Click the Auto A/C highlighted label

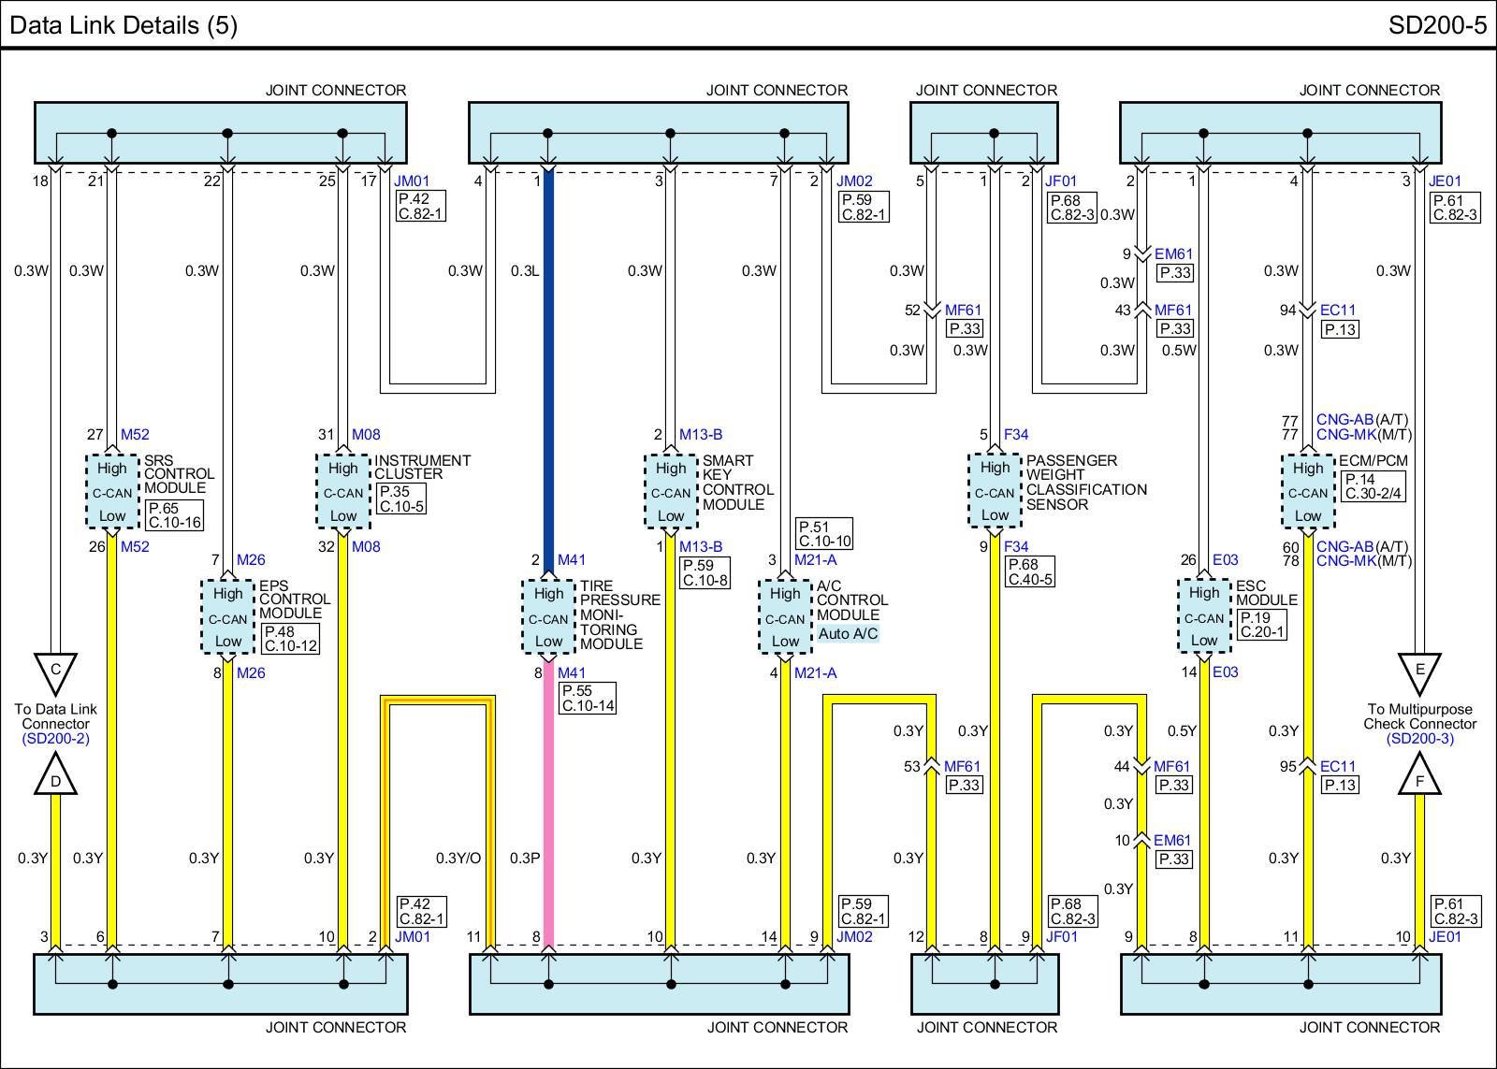coord(848,634)
